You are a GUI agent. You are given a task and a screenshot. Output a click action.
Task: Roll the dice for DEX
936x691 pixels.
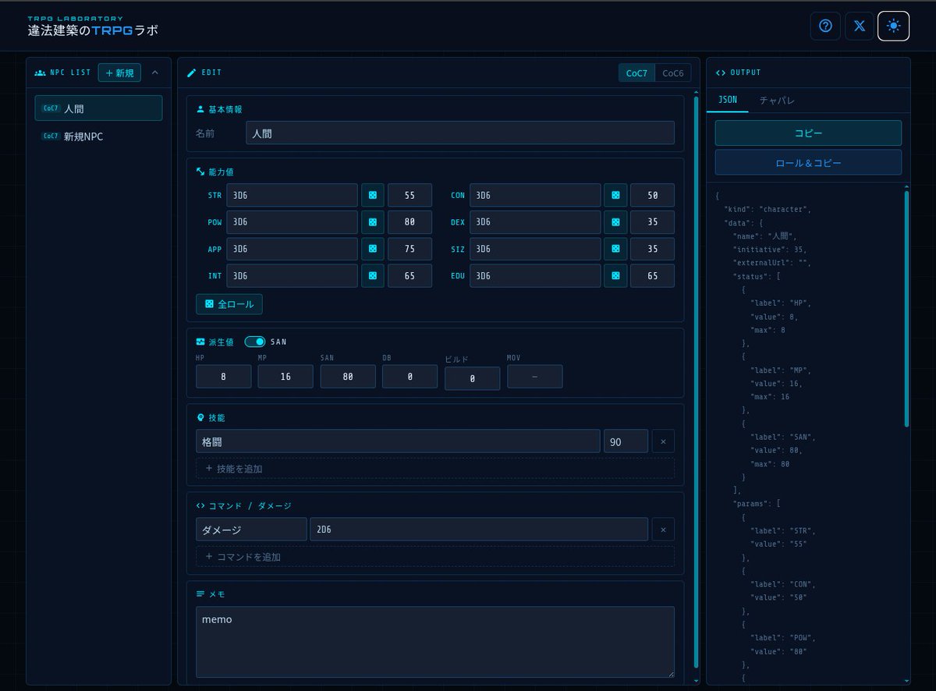point(615,222)
